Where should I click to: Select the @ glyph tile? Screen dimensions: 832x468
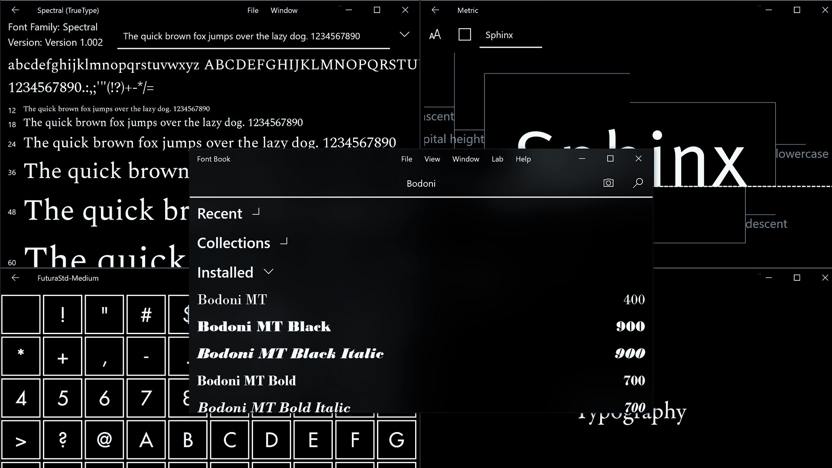[104, 440]
